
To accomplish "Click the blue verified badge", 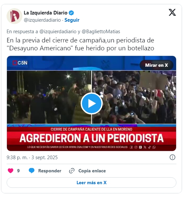I will click(71, 13).
